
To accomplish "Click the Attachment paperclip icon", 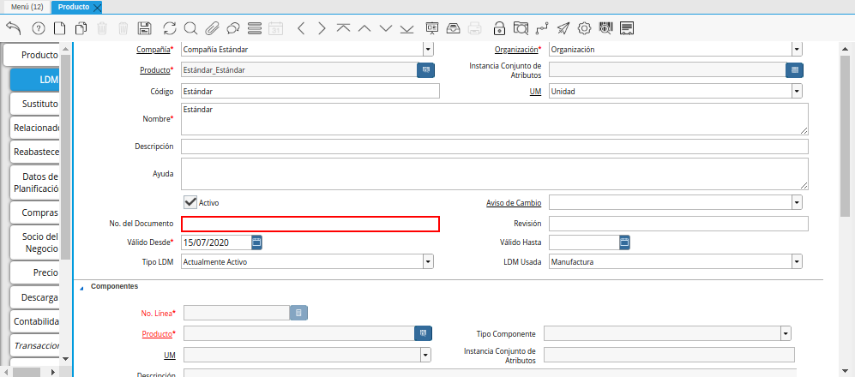I will [x=212, y=28].
